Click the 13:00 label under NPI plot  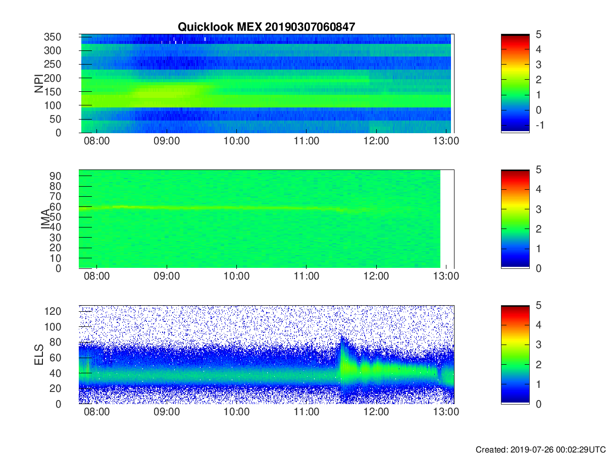point(446,141)
